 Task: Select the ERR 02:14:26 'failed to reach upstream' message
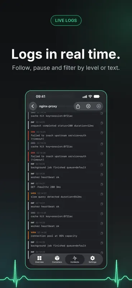click(58, 158)
